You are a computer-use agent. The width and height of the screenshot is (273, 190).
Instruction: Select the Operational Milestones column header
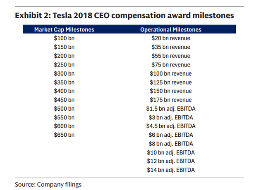(171, 30)
